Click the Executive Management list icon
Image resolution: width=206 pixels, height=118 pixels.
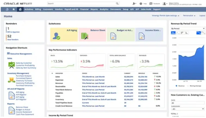pyautogui.click(x=8, y=53)
